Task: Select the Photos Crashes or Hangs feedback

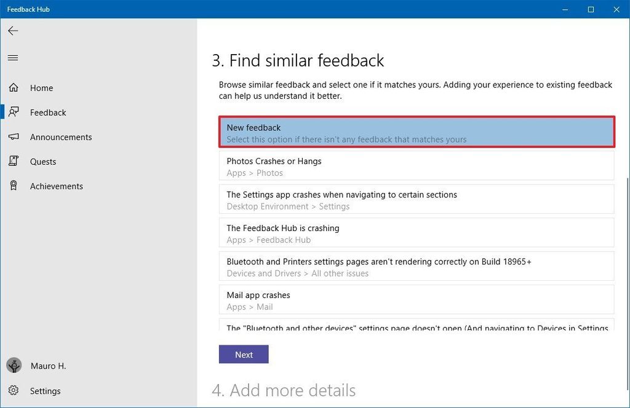Action: 416,166
